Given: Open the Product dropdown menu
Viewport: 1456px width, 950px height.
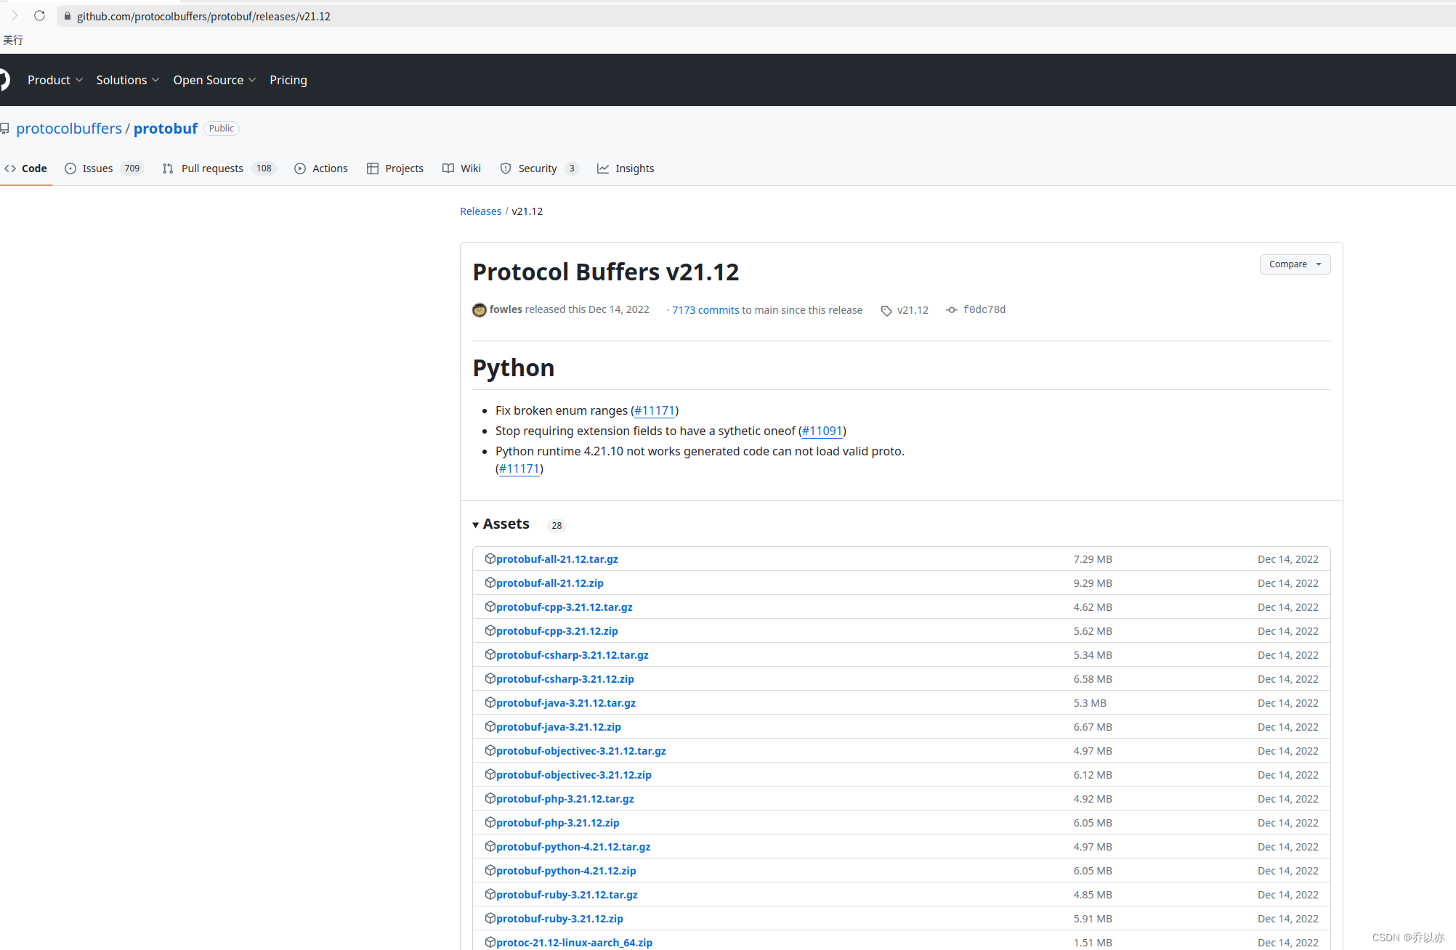Looking at the screenshot, I should click(55, 80).
